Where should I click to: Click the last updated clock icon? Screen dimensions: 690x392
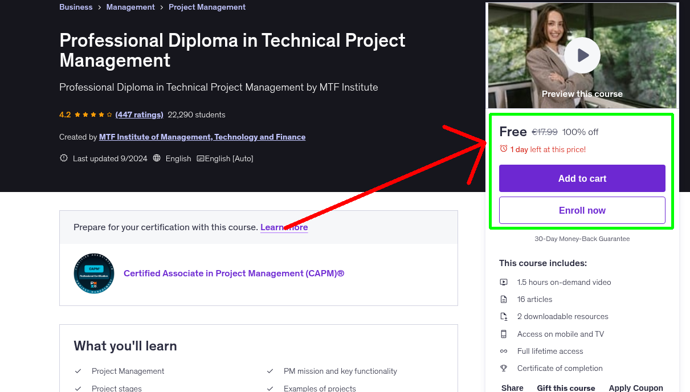point(63,158)
